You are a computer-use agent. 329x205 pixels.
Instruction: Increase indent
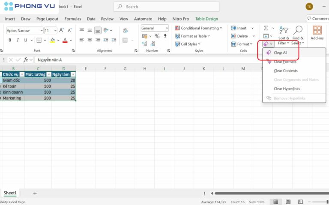click(114, 40)
